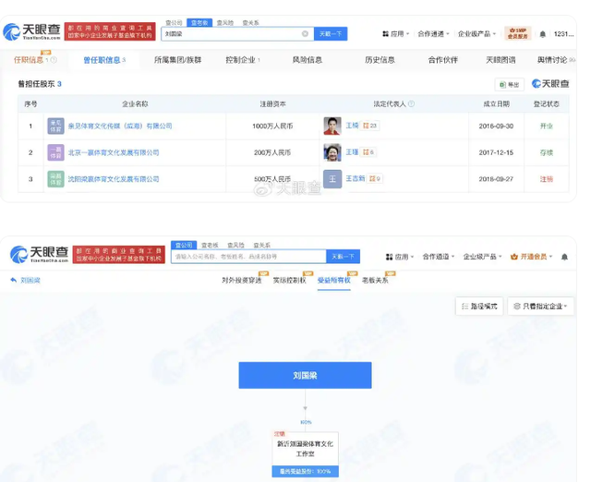The height and width of the screenshot is (482, 591).
Task: Click the info icon beside 法定代表人 column header
Action: [x=411, y=103]
